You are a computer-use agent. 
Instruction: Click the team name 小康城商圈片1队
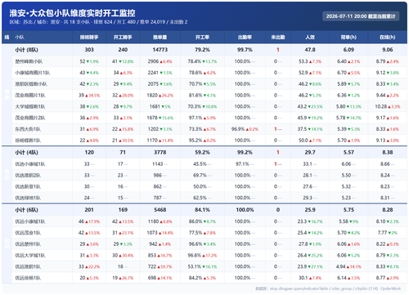coord(32,73)
